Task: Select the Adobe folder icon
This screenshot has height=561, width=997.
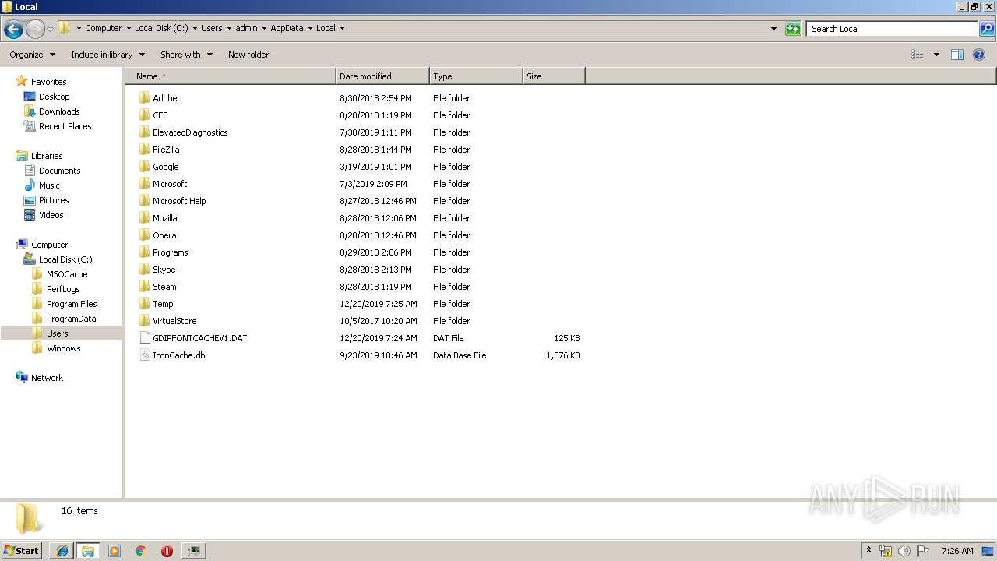Action: click(x=144, y=98)
